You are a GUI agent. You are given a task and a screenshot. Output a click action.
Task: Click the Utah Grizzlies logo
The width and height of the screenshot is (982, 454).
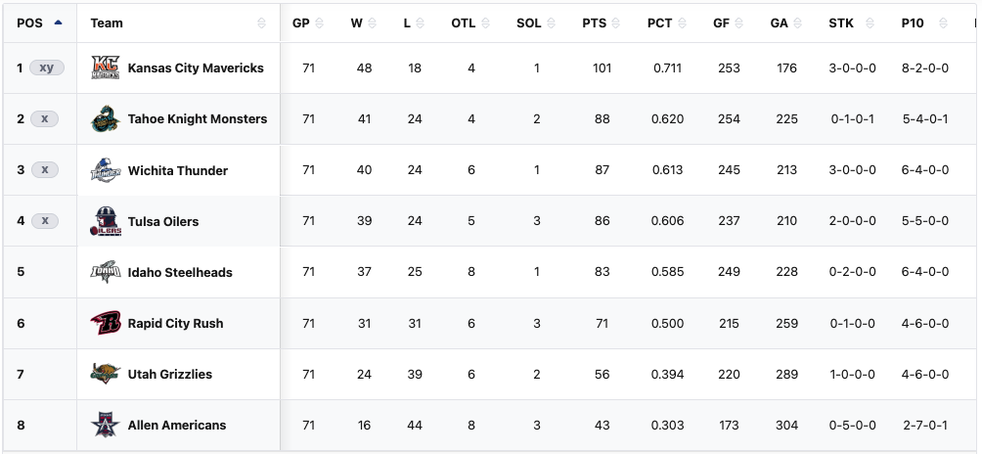tap(105, 374)
